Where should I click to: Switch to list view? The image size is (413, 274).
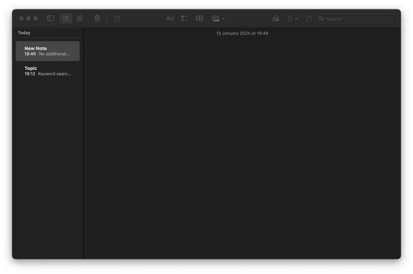66,19
